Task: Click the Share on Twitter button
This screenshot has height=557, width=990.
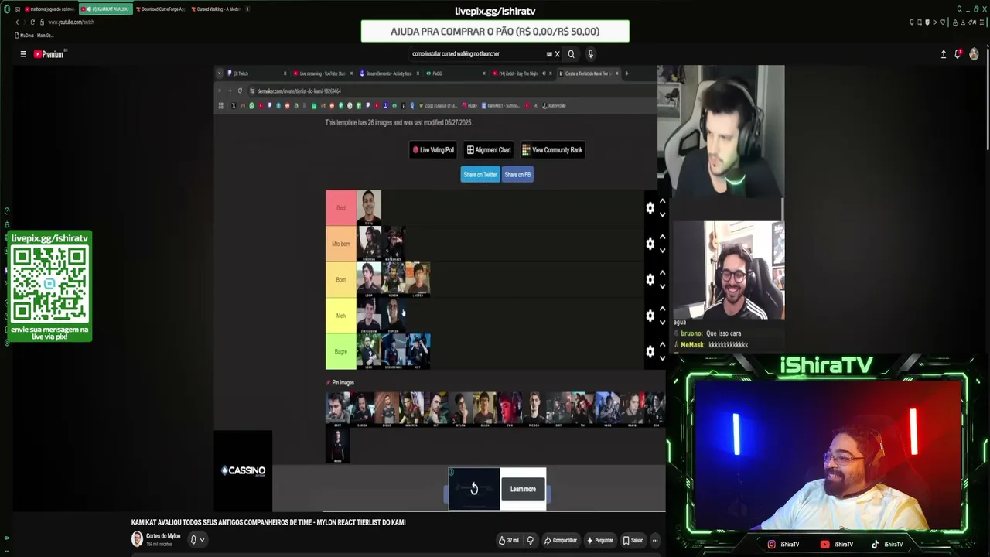Action: [480, 175]
